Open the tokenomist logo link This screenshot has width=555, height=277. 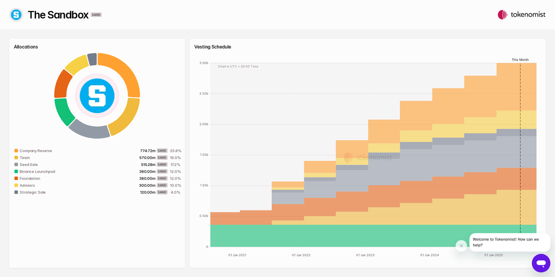(x=521, y=15)
